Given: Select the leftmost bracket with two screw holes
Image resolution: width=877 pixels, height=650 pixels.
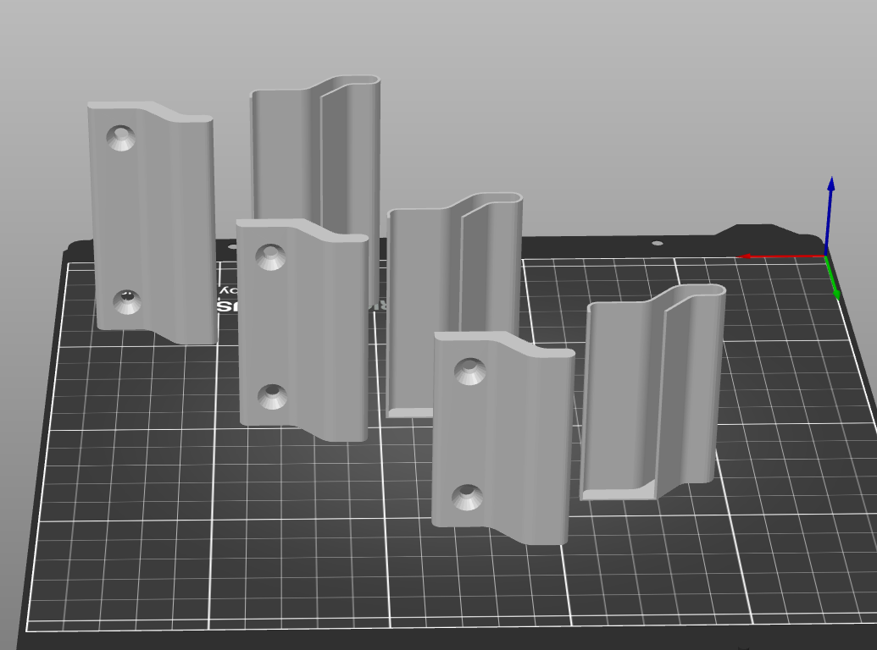Looking at the screenshot, I should click(152, 223).
